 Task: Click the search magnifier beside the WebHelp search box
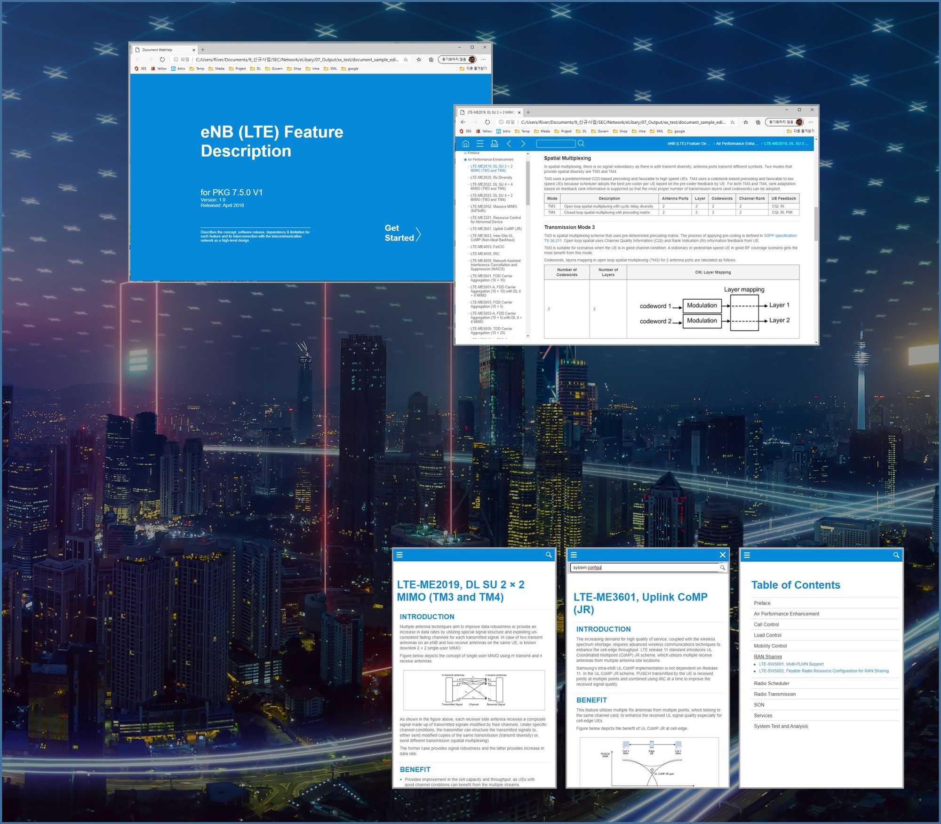(581, 144)
